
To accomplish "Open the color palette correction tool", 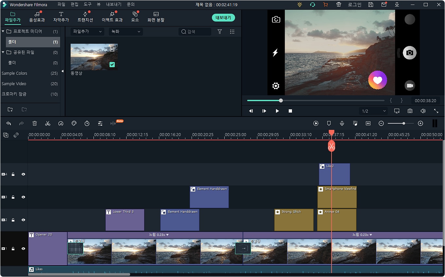I will coord(74,123).
